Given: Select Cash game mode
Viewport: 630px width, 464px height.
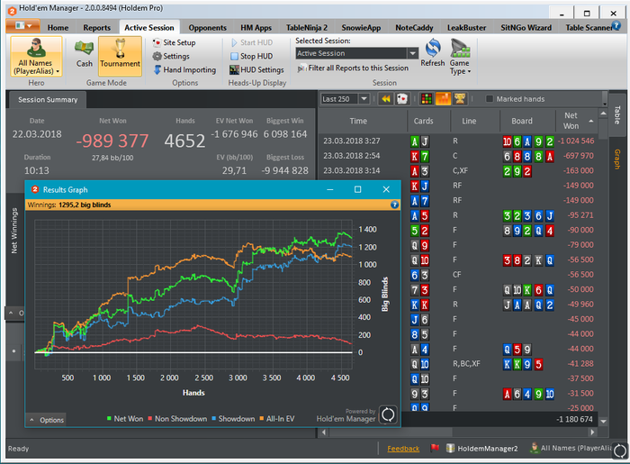Looking at the screenshot, I should coord(84,54).
